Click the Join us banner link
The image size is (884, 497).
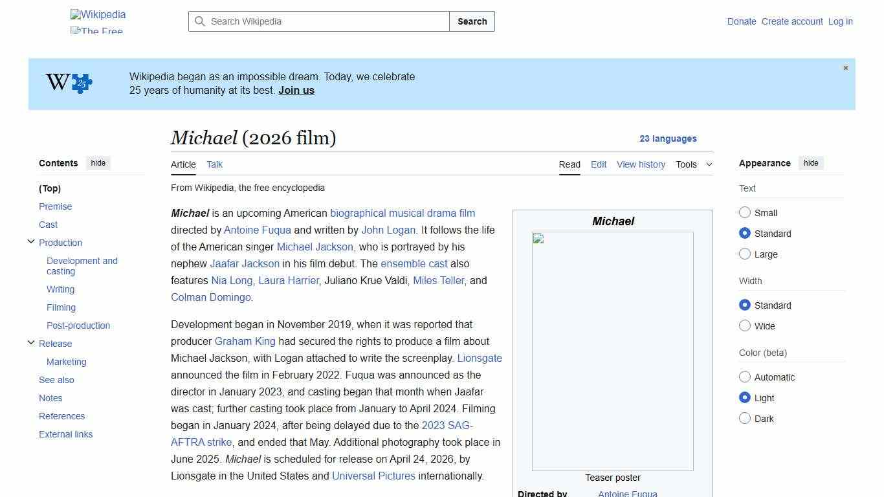tap(296, 90)
